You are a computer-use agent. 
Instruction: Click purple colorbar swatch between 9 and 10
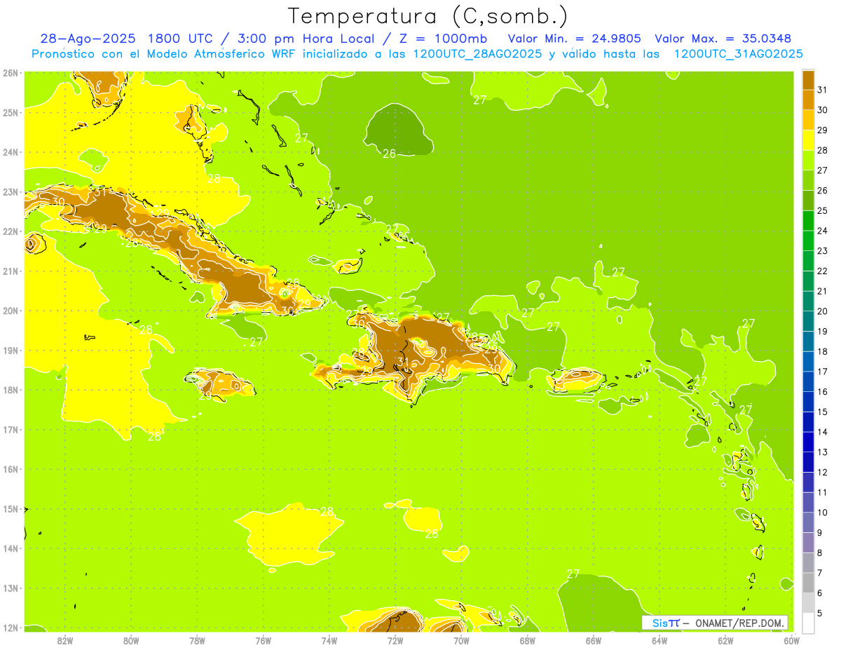click(x=808, y=522)
